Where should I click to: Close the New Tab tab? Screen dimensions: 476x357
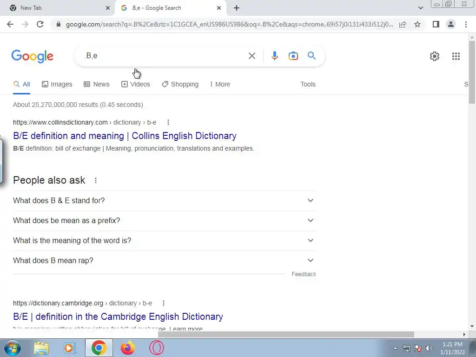[x=108, y=8]
